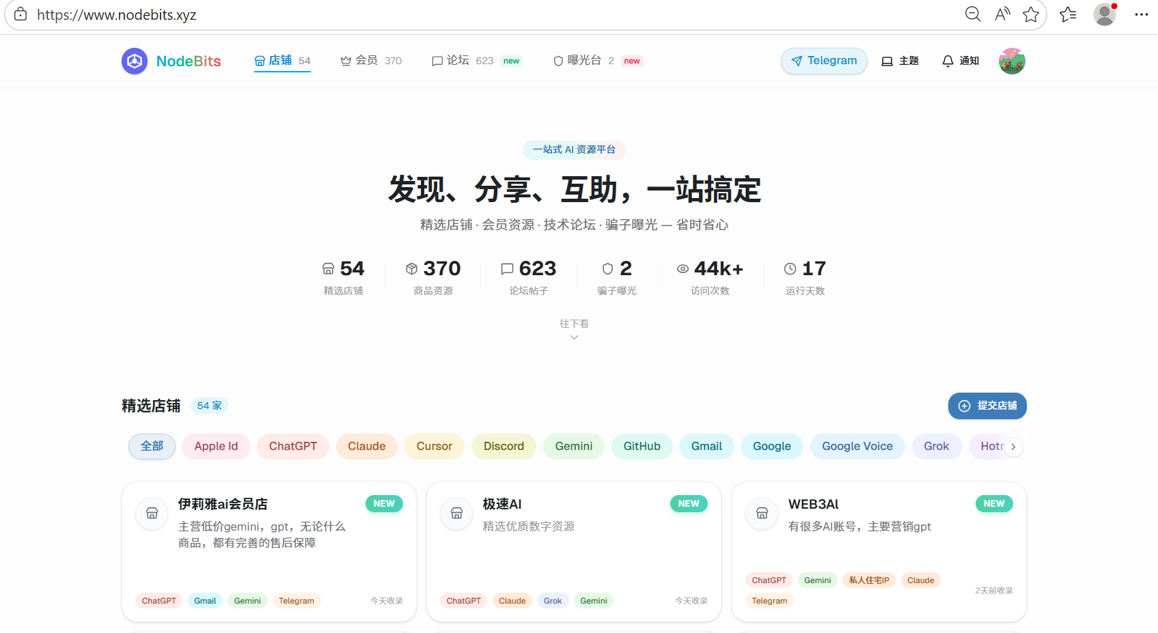The image size is (1158, 633).
Task: Click Telegram tag on WEB3Al card
Action: 769,601
